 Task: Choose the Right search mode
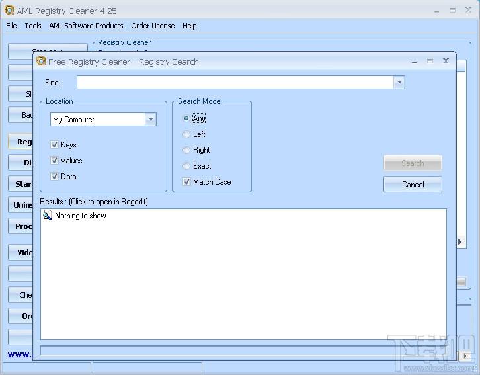(x=186, y=150)
